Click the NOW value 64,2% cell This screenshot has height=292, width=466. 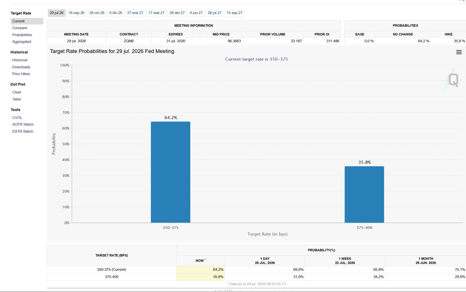(x=200, y=269)
